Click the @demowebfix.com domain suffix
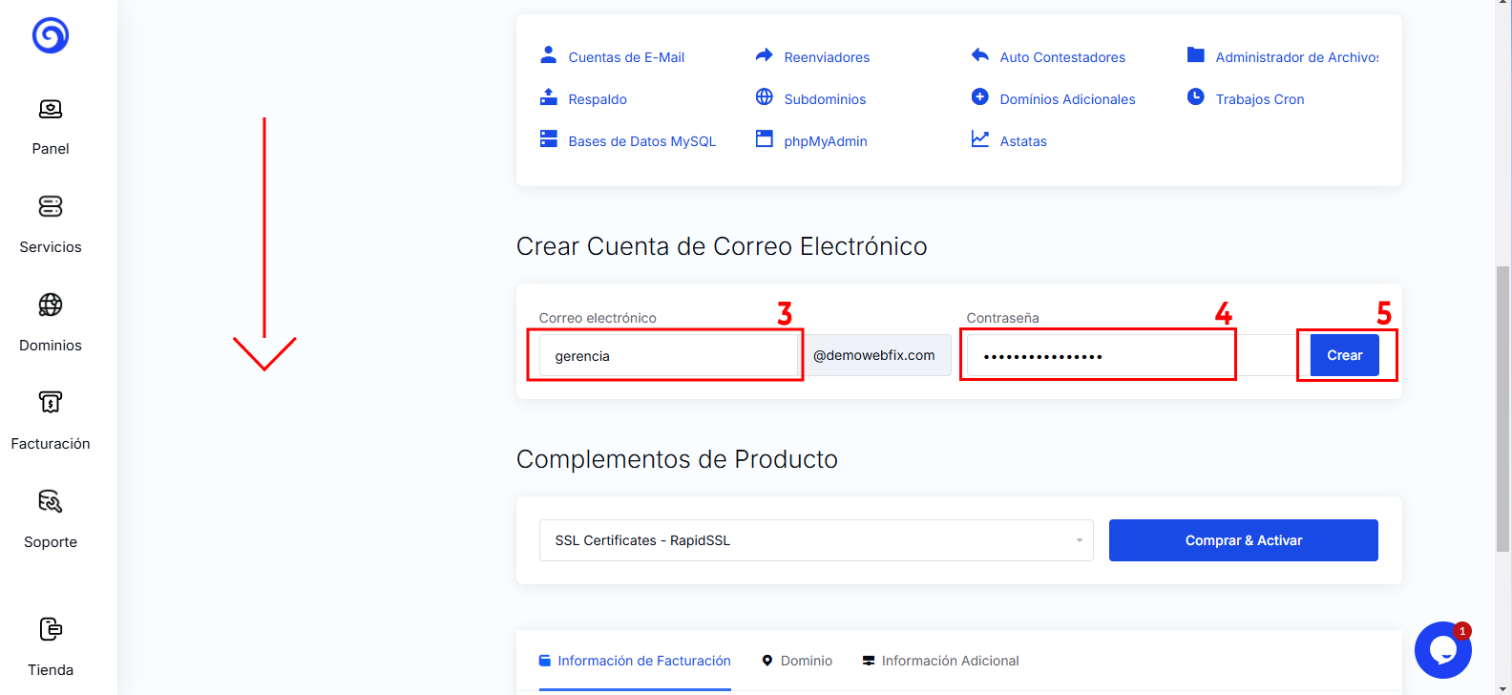 click(874, 355)
